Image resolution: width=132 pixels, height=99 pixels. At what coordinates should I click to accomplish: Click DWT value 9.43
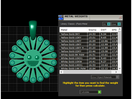pos(103,58)
